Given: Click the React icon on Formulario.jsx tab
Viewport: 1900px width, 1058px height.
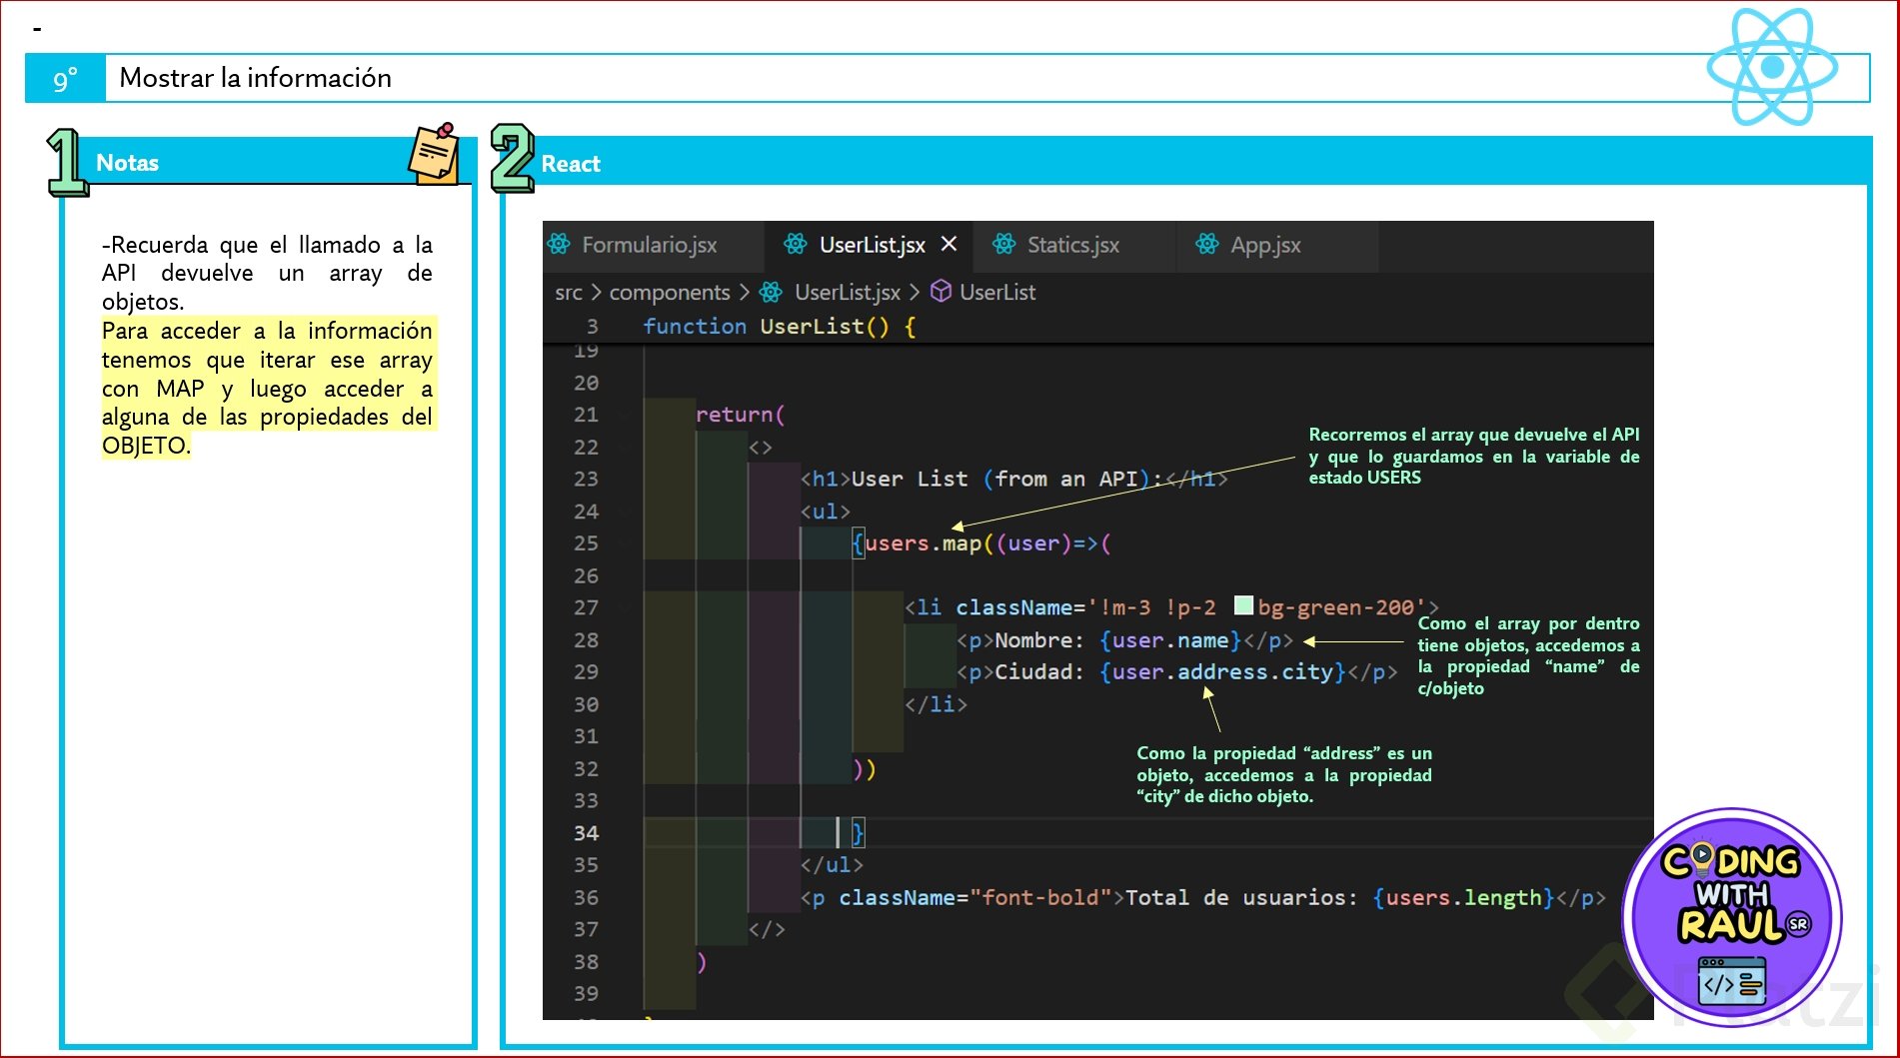Looking at the screenshot, I should [559, 245].
